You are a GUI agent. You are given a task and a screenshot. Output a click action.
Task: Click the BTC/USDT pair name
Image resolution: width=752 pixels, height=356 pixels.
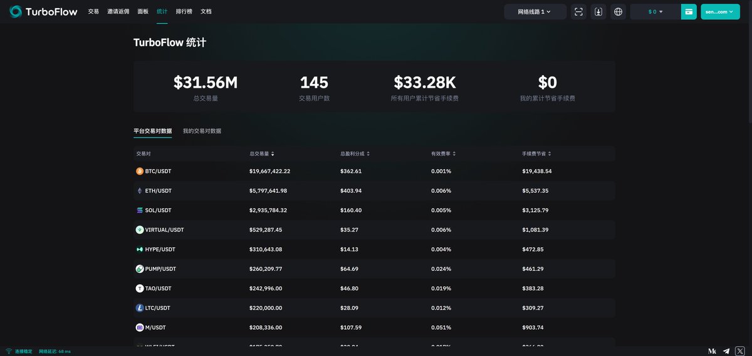click(x=159, y=171)
